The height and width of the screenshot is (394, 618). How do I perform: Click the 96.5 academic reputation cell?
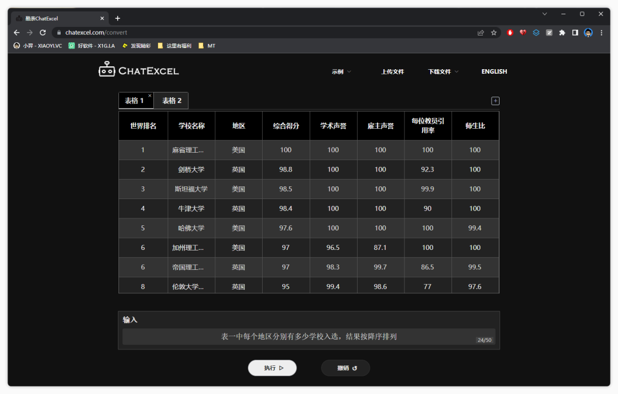coord(334,248)
